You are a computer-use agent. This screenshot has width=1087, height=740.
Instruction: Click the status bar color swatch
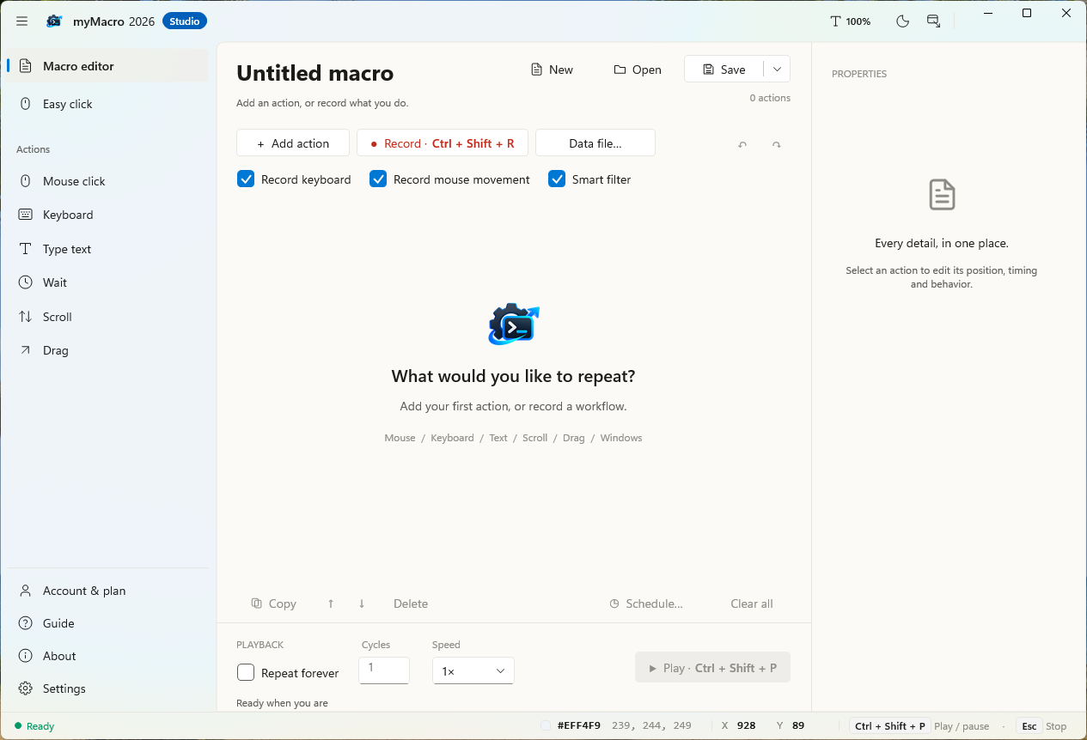pos(546,725)
